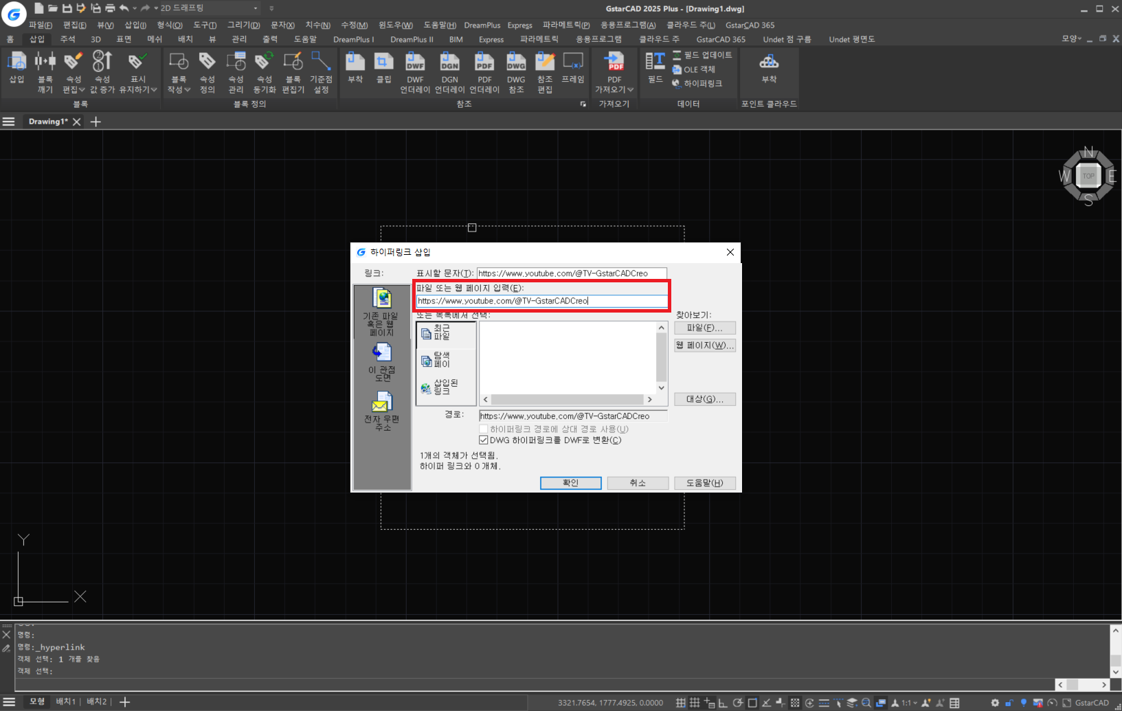Open the 블록 작성 create block tool
The image size is (1122, 711).
pyautogui.click(x=179, y=62)
